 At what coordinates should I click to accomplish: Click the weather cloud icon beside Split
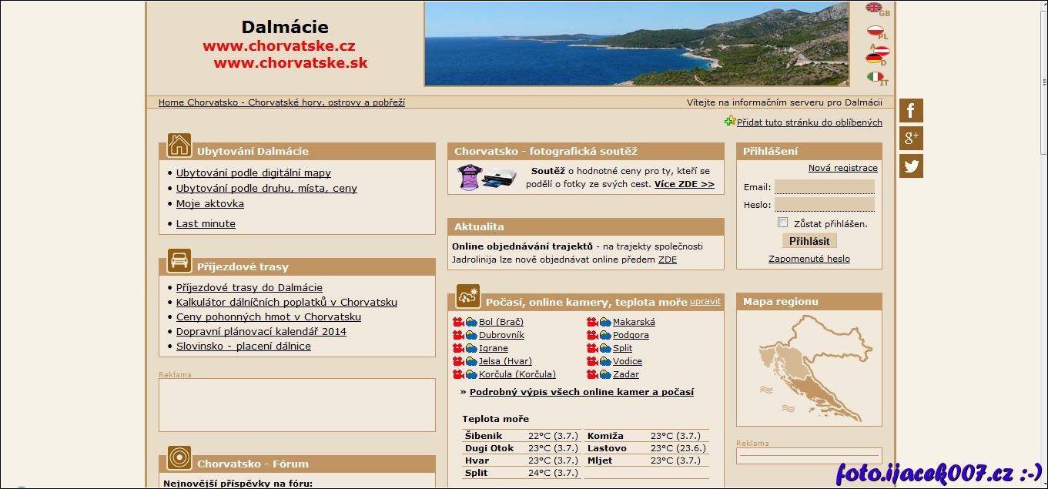605,349
